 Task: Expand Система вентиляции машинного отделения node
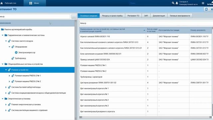tap(6, 110)
